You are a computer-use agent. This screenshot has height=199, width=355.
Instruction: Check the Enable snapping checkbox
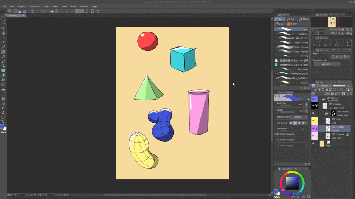tap(278, 140)
